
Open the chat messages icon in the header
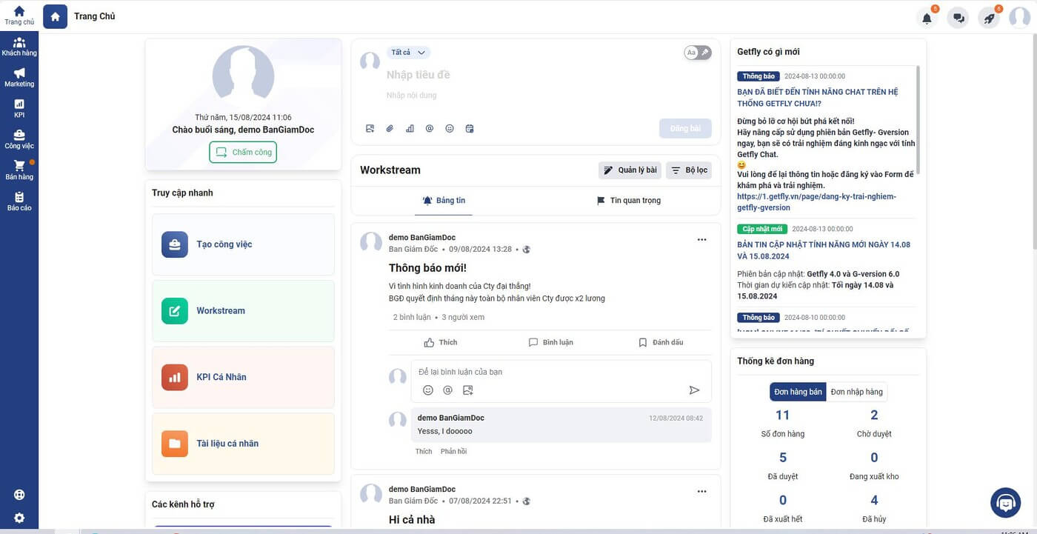pyautogui.click(x=958, y=18)
